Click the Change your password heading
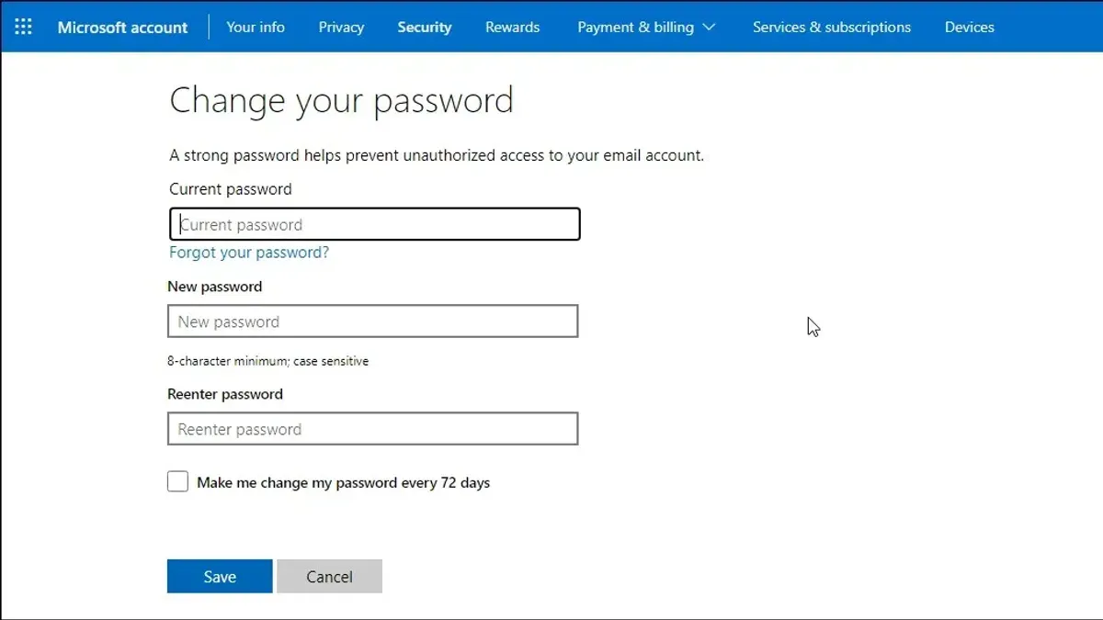 (341, 100)
